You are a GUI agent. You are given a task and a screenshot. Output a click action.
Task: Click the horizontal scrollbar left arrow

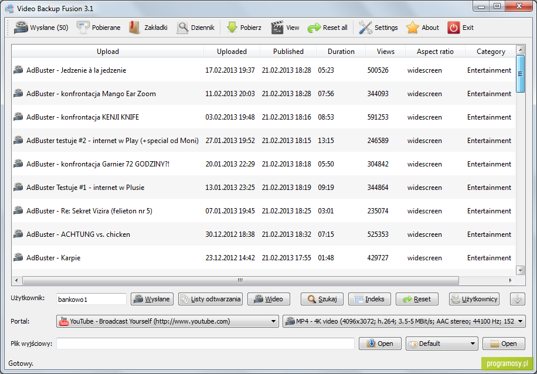click(x=16, y=280)
